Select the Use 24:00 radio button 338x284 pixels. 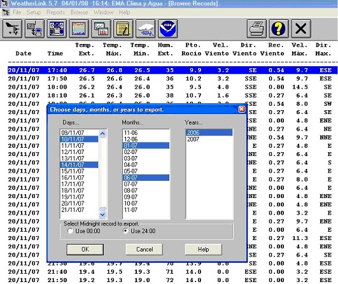tap(125, 231)
